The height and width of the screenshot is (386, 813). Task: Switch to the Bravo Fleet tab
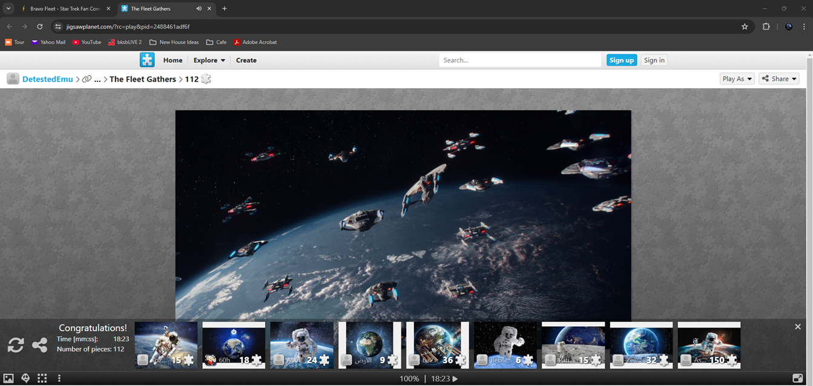coord(64,8)
